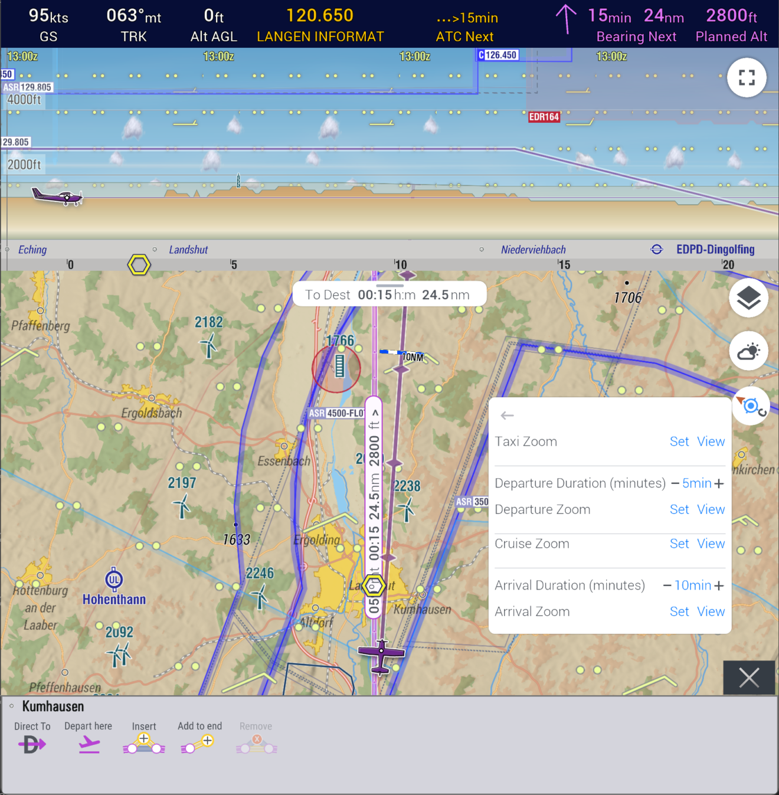779x795 pixels.
Task: Click Set for Taxi Zoom
Action: (679, 441)
